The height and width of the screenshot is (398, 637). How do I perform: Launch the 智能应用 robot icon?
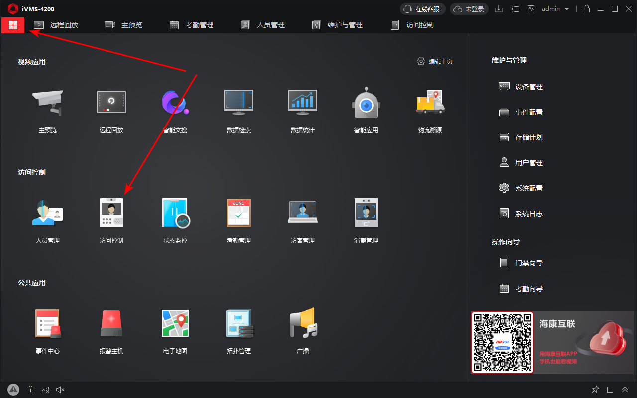point(366,103)
